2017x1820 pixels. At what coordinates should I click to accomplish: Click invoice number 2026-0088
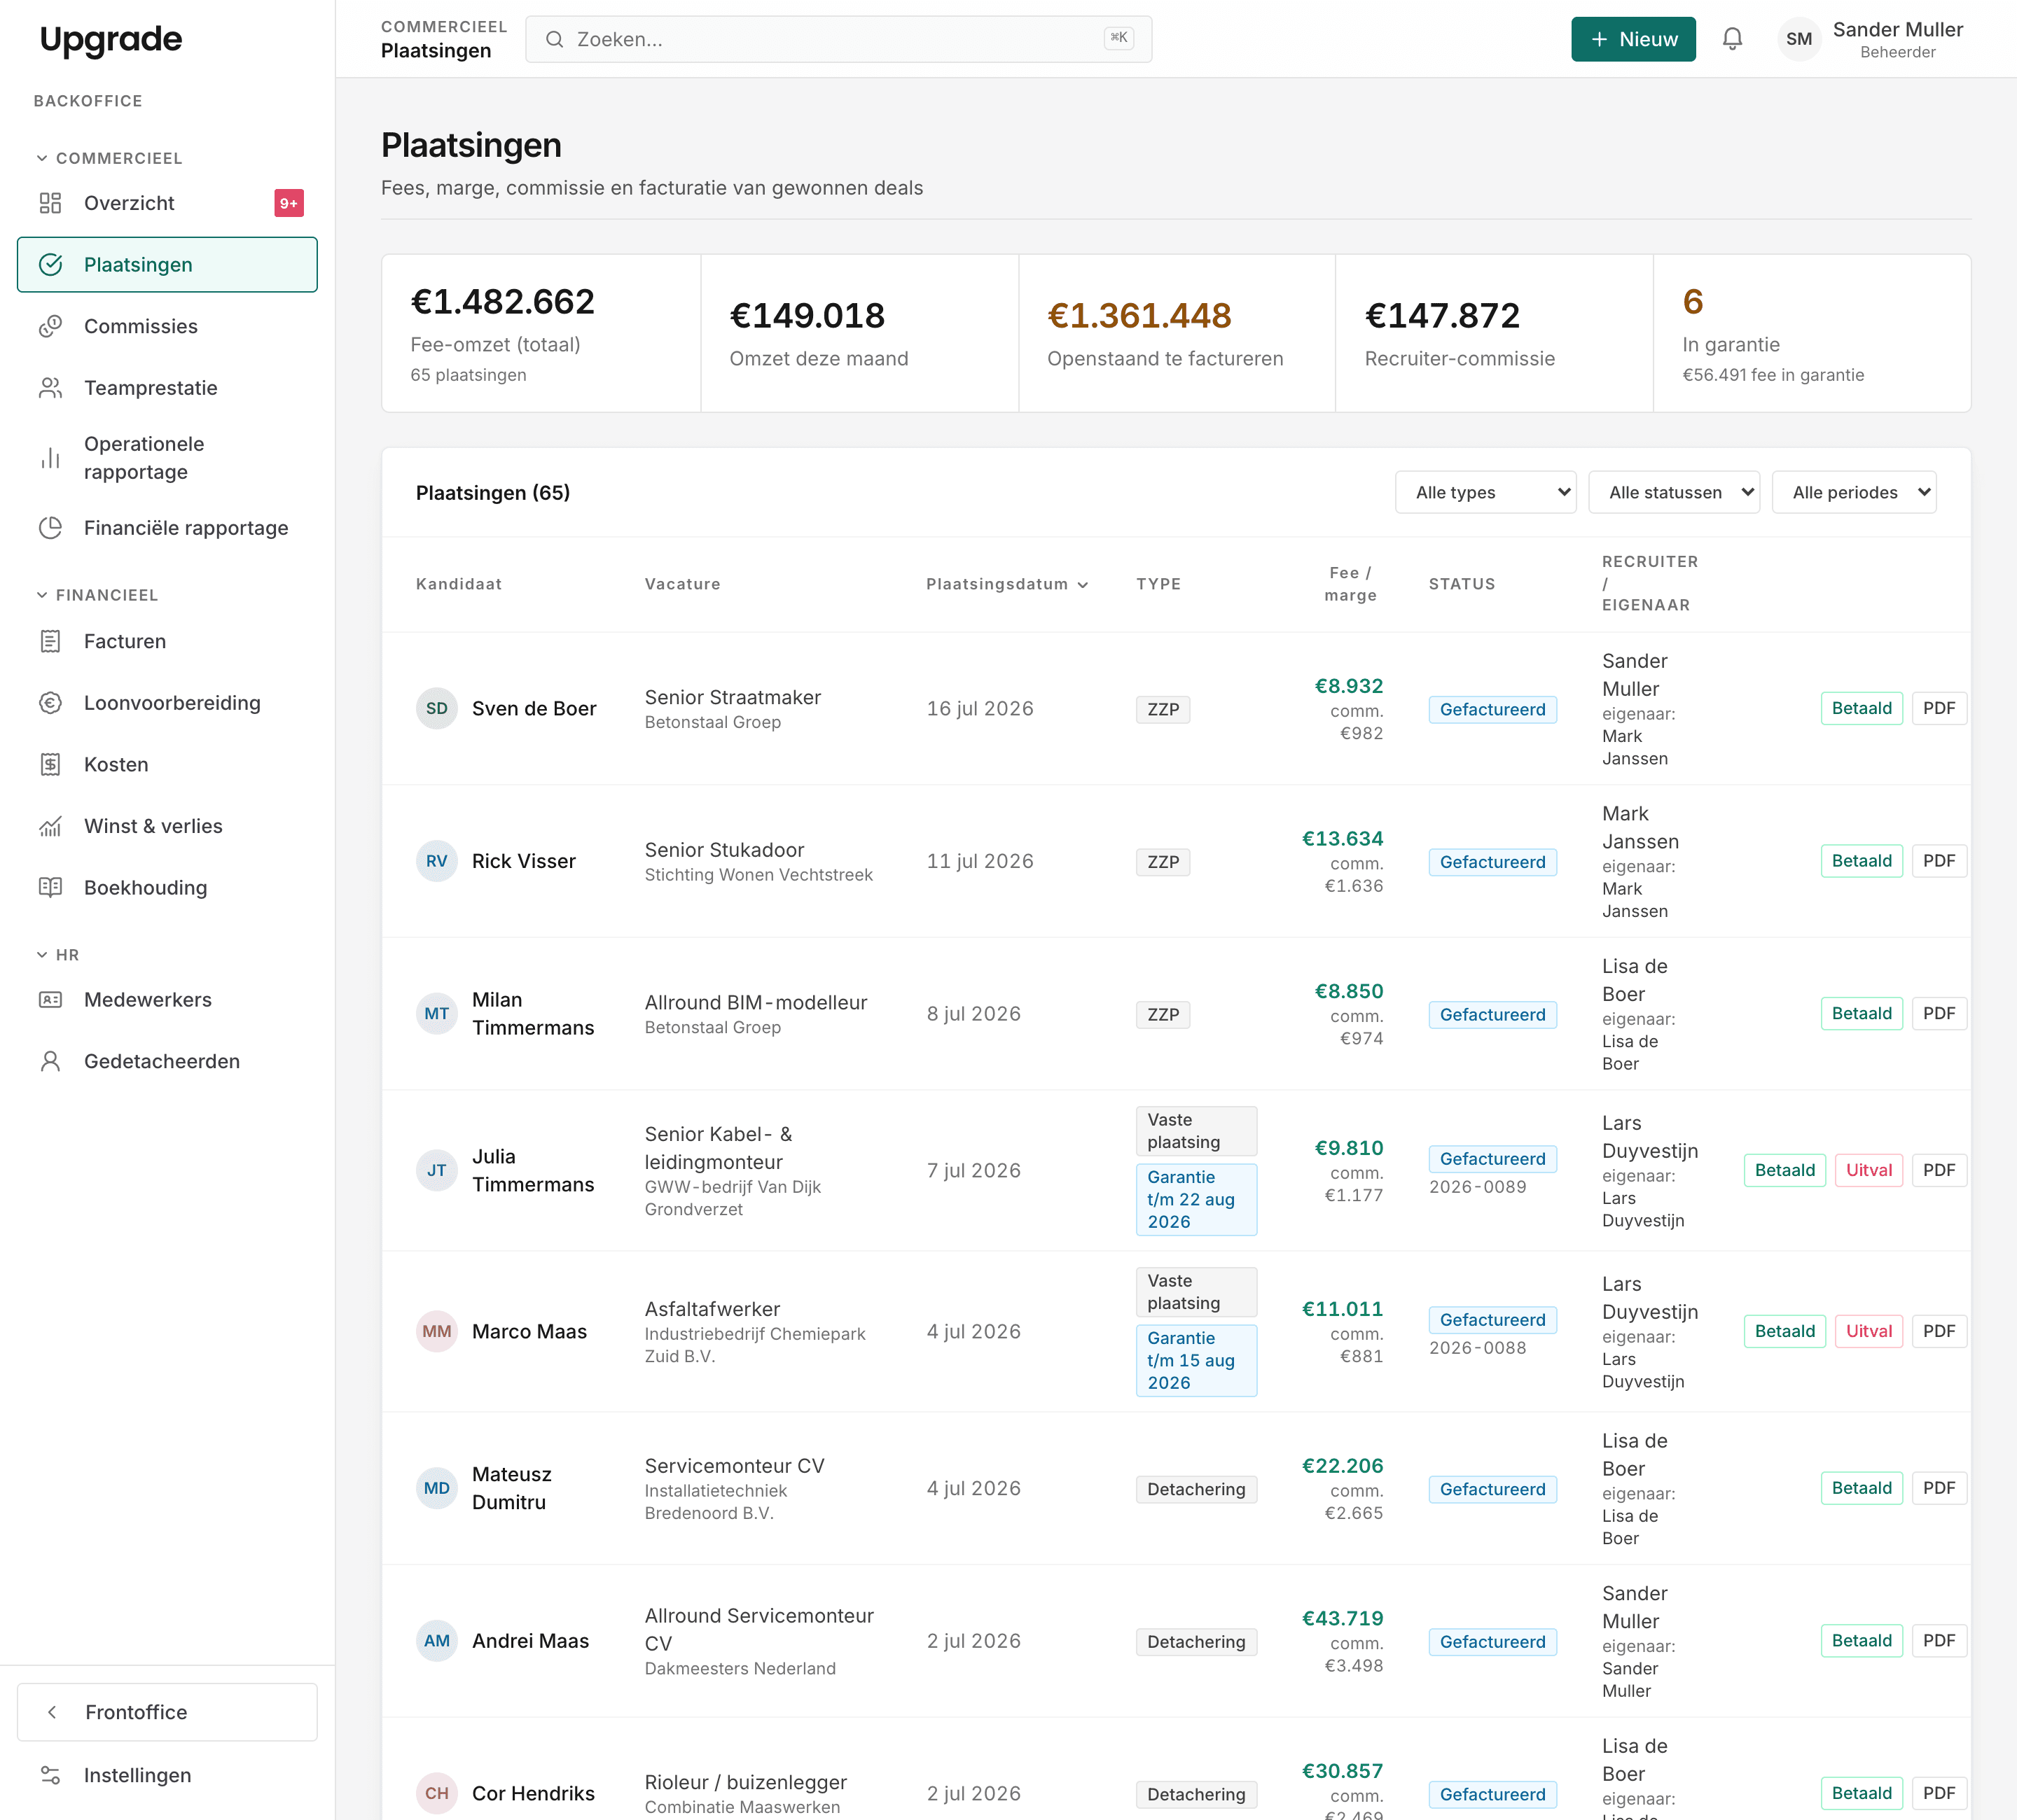(x=1478, y=1348)
